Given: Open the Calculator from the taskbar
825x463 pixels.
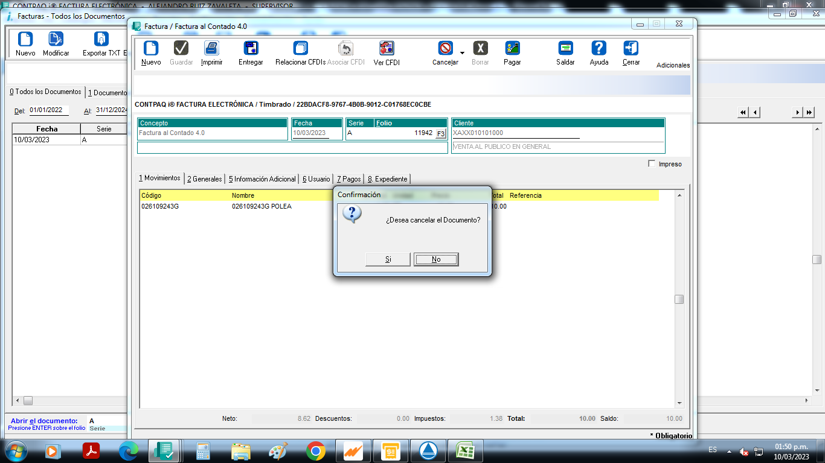Looking at the screenshot, I should [x=203, y=450].
